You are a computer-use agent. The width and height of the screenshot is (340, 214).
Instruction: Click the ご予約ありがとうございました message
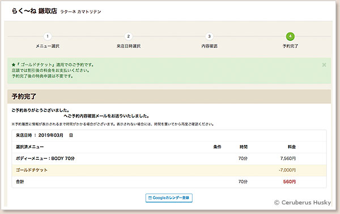point(40,110)
